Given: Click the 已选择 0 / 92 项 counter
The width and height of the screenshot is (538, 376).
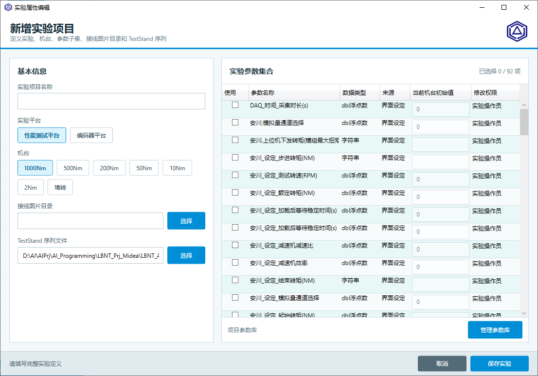Looking at the screenshot, I should (x=500, y=72).
